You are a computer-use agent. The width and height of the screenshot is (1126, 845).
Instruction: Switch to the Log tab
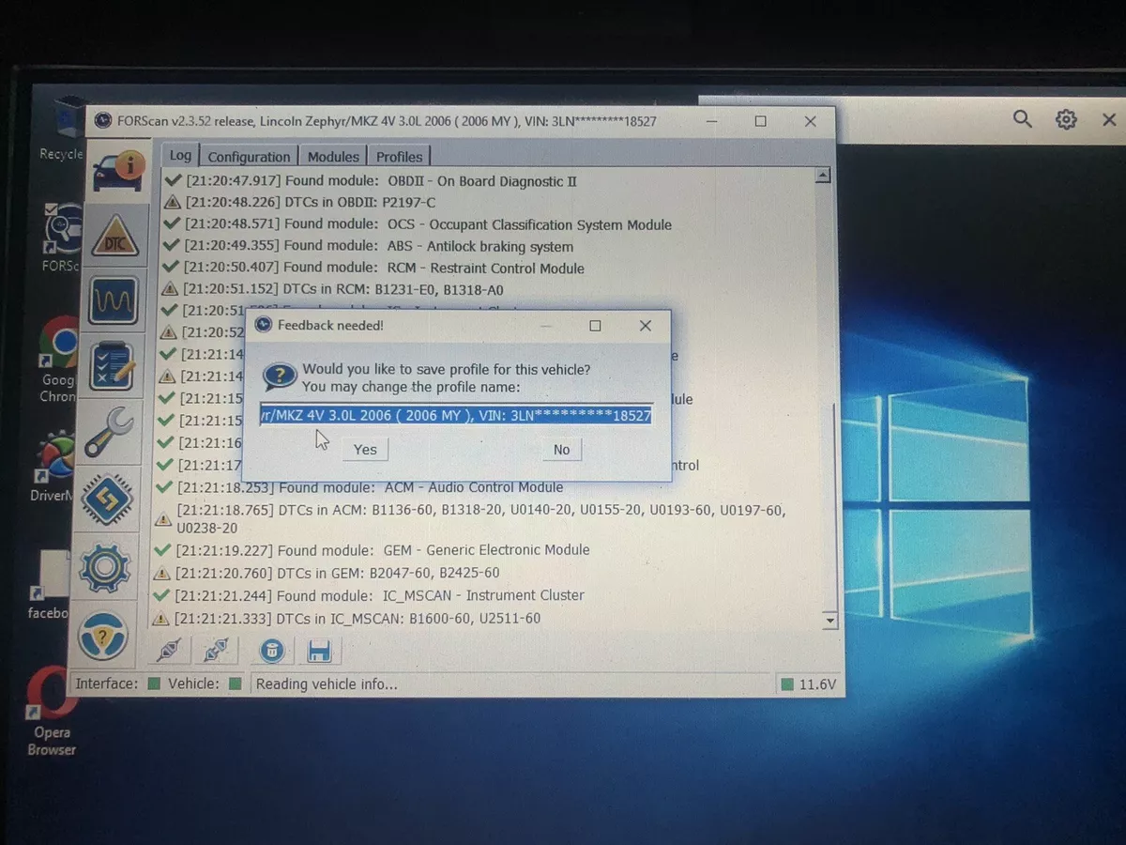pos(180,155)
